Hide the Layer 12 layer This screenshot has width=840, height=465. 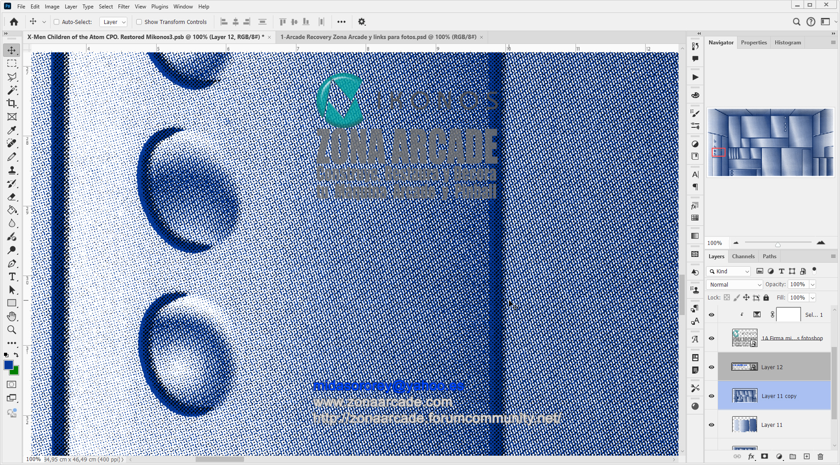[711, 367]
